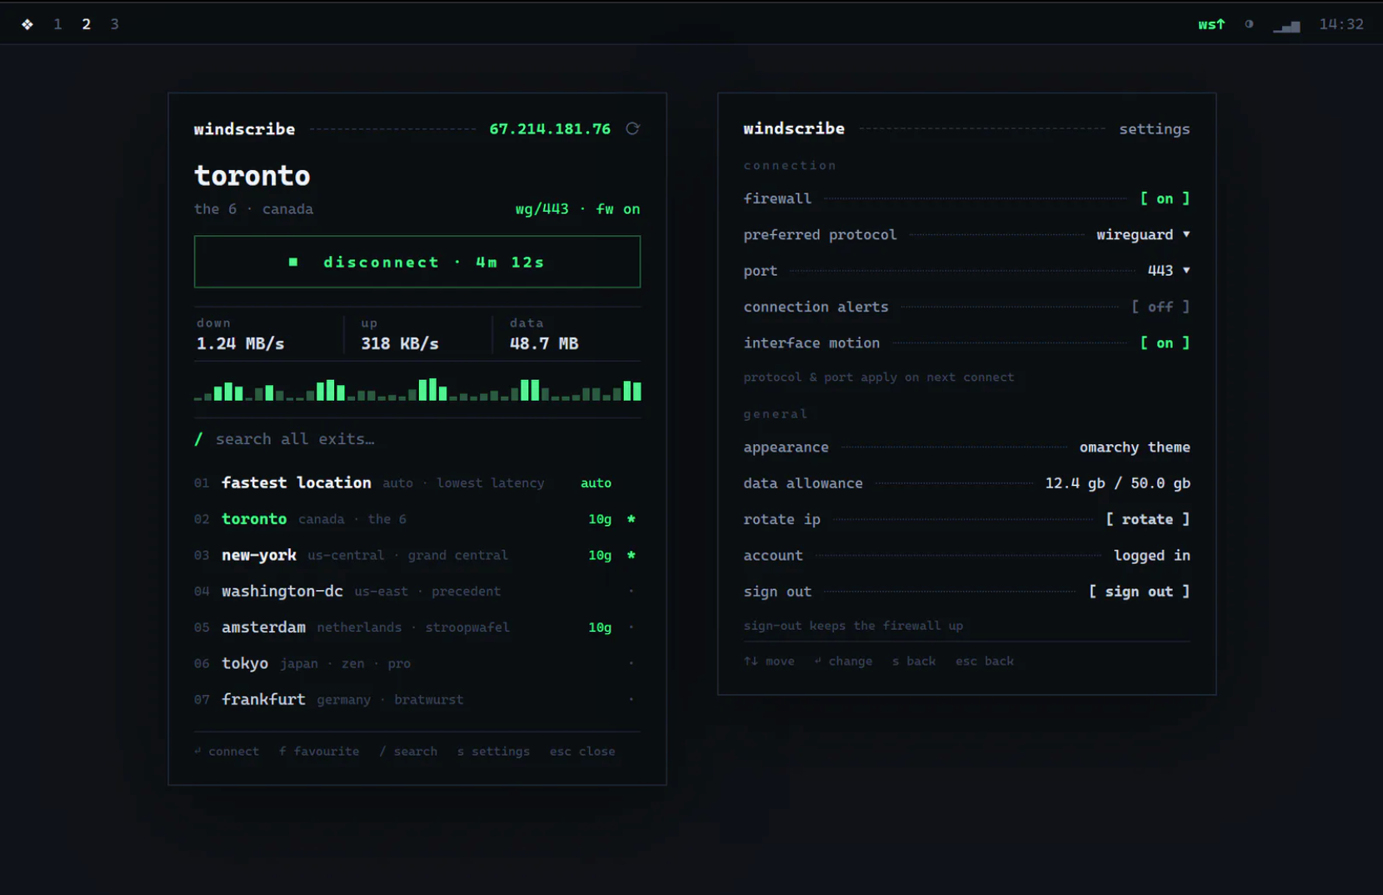The height and width of the screenshot is (895, 1383).
Task: Unfavourite new-york via its star
Action: (631, 555)
